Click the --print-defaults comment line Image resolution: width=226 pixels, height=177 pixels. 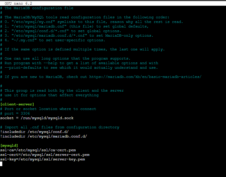point(79,68)
